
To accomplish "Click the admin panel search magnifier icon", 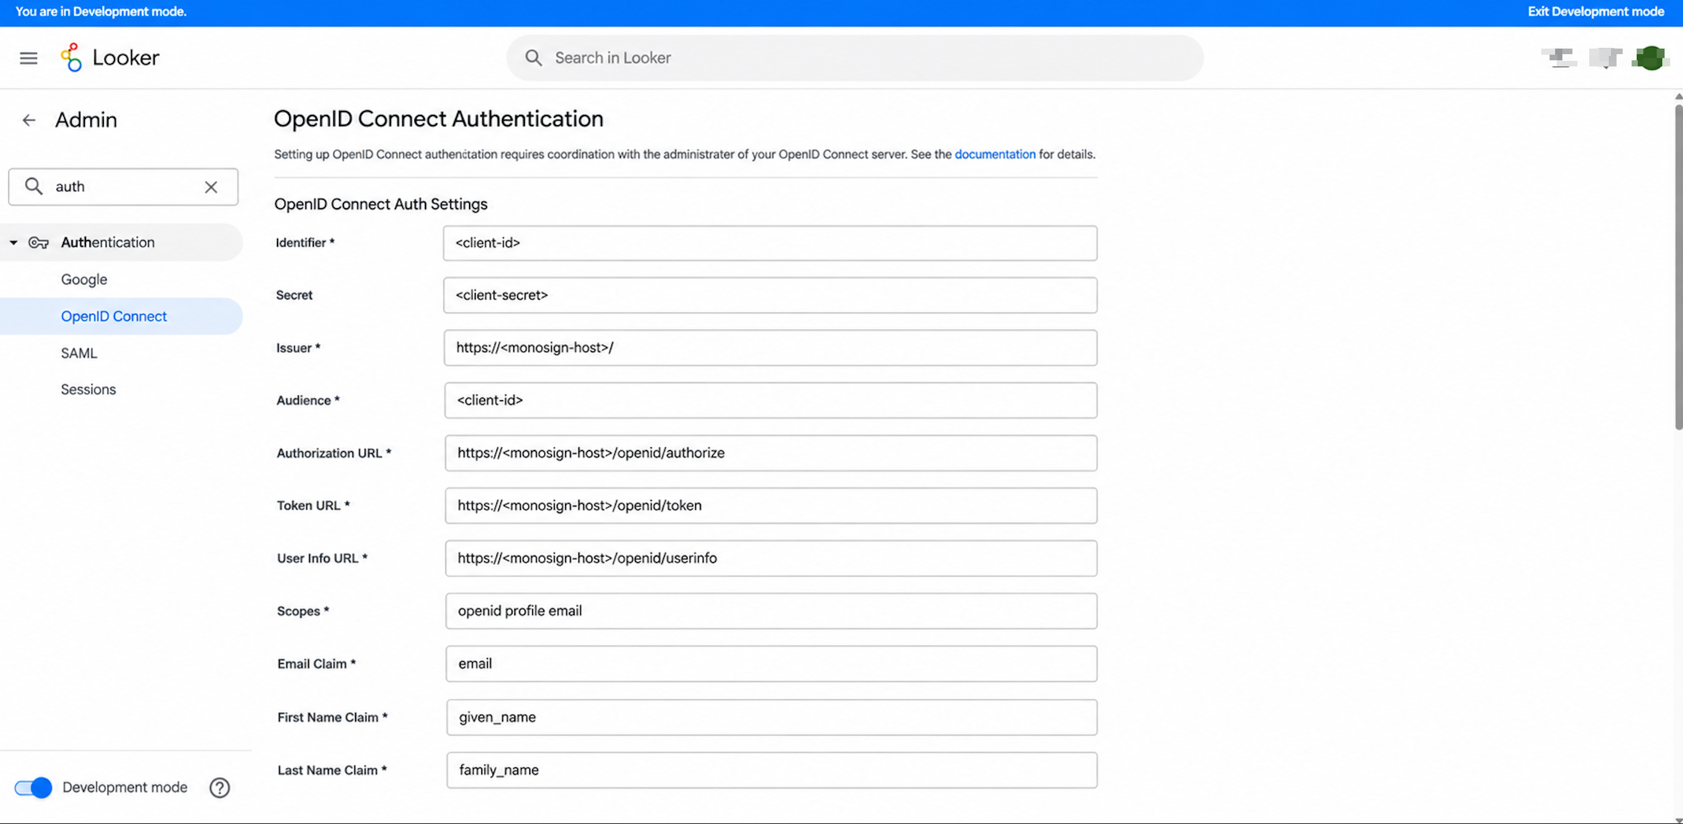I will point(34,186).
